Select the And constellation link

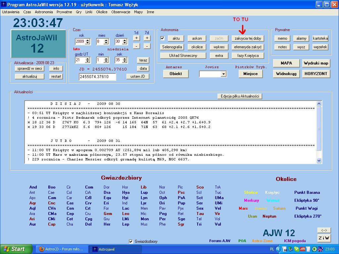tap(33, 187)
